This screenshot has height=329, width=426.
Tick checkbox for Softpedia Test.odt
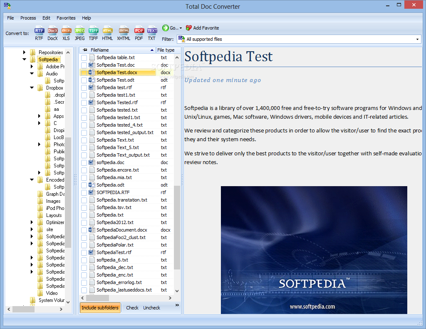pos(84,80)
